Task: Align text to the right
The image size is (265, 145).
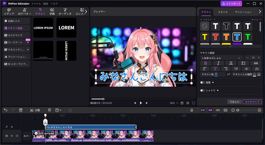Action: point(226,69)
